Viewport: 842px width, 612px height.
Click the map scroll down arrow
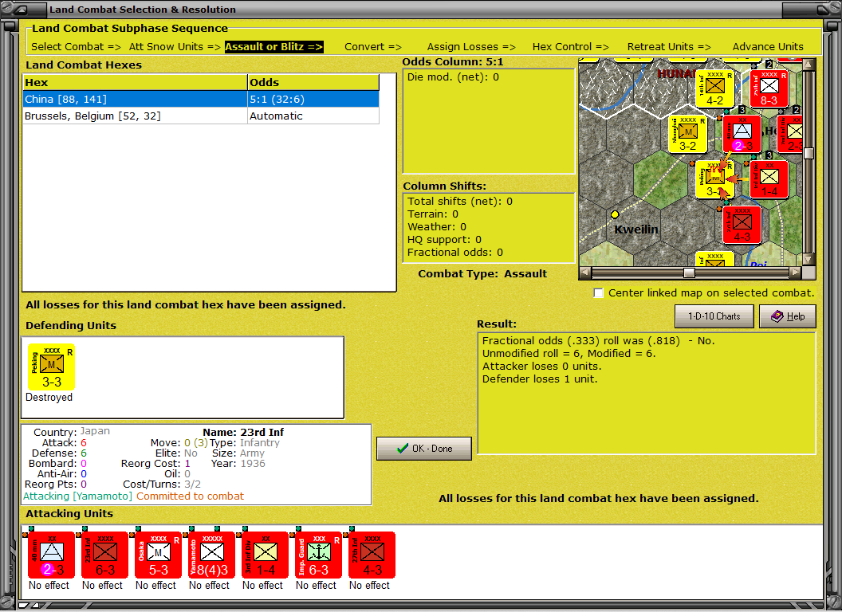[x=809, y=259]
